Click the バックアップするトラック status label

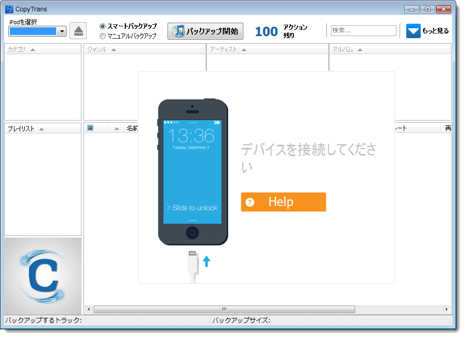point(43,320)
